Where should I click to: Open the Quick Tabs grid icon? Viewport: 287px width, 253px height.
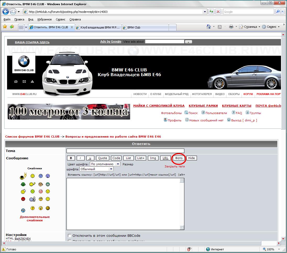point(21,27)
